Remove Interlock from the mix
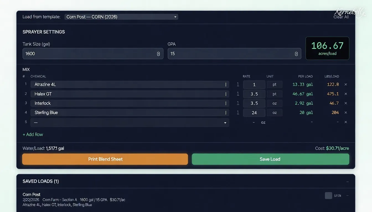This screenshot has height=212, width=372. point(346,103)
